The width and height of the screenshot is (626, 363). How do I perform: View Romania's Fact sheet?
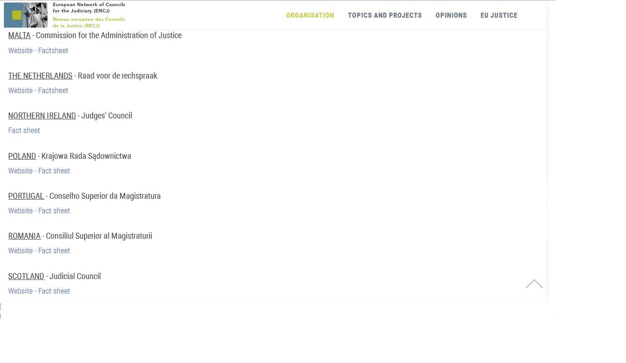(54, 250)
